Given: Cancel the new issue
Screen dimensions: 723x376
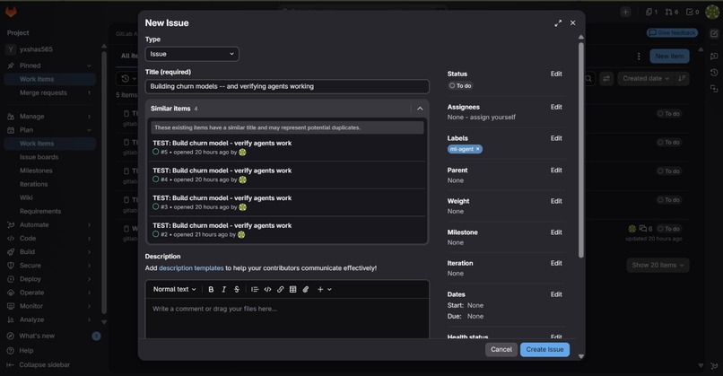Looking at the screenshot, I should click(501, 350).
